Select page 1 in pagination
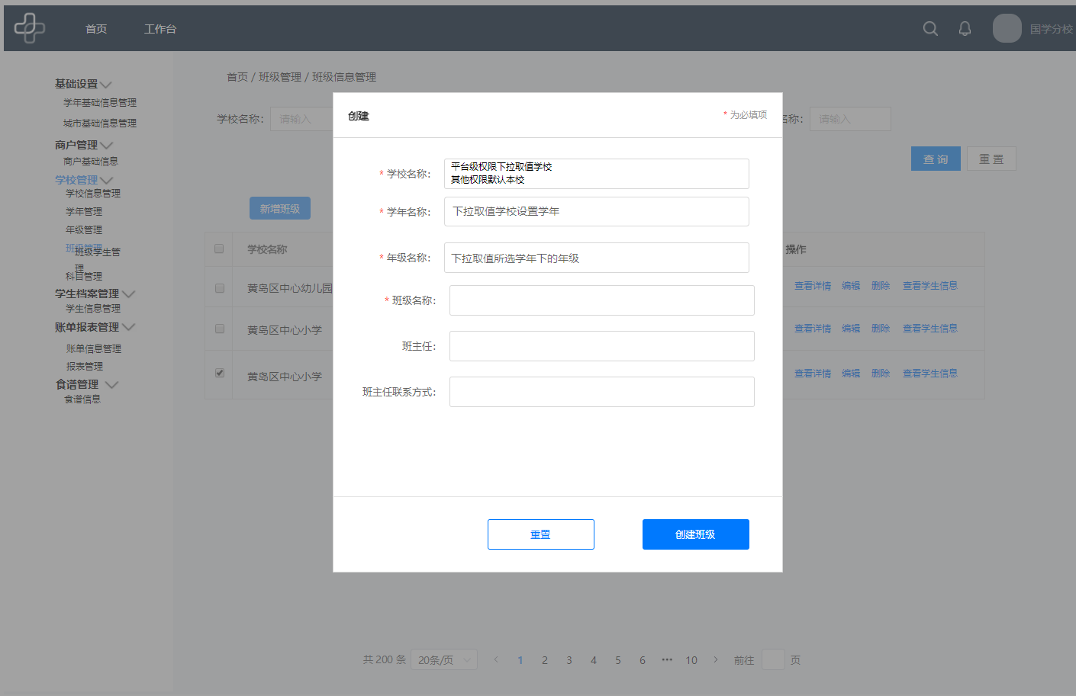1076x696 pixels. pos(520,660)
